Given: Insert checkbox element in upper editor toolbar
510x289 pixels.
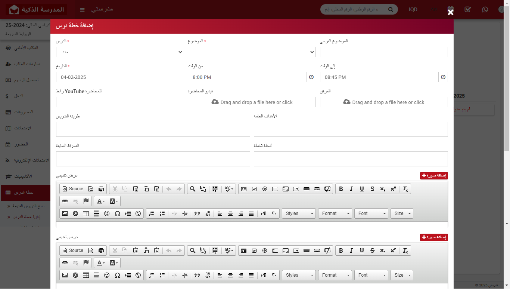Looking at the screenshot, I should tap(254, 189).
